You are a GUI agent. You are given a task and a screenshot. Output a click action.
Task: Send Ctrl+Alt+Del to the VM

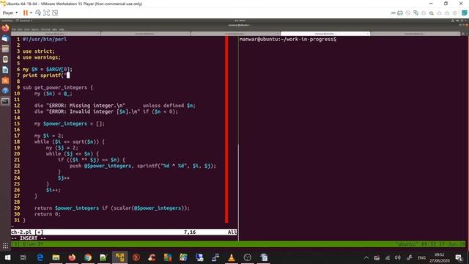click(38, 13)
